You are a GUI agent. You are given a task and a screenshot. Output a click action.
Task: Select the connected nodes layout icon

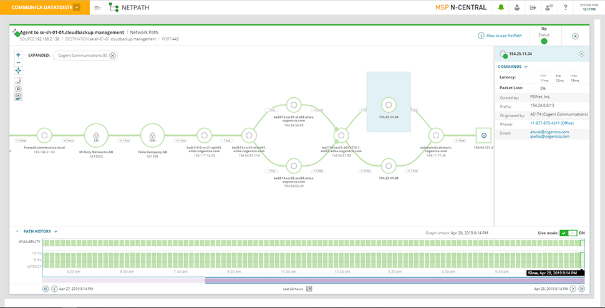click(x=18, y=81)
